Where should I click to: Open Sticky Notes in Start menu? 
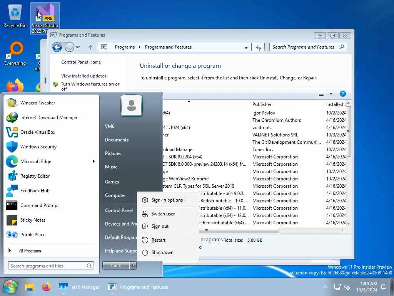coord(51,220)
